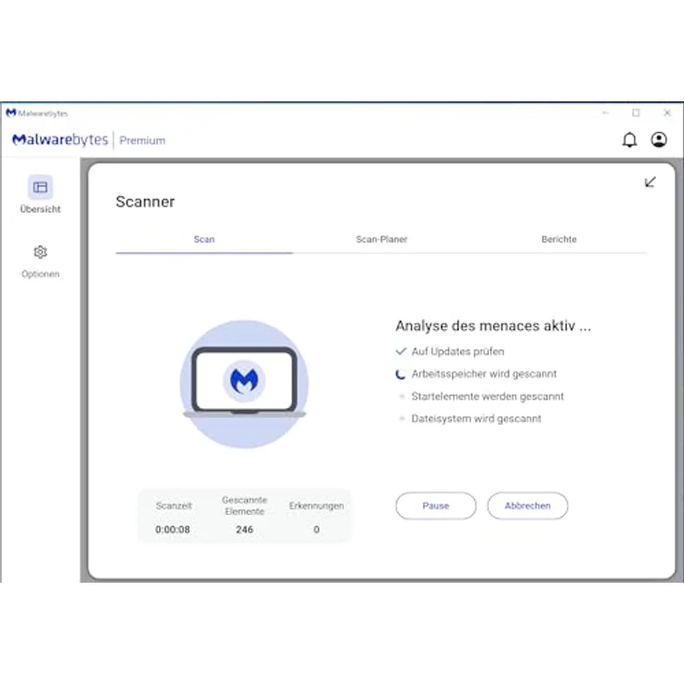This screenshot has height=684, width=684.
Task: Maximize the Malwarebytes window
Action: 636,113
